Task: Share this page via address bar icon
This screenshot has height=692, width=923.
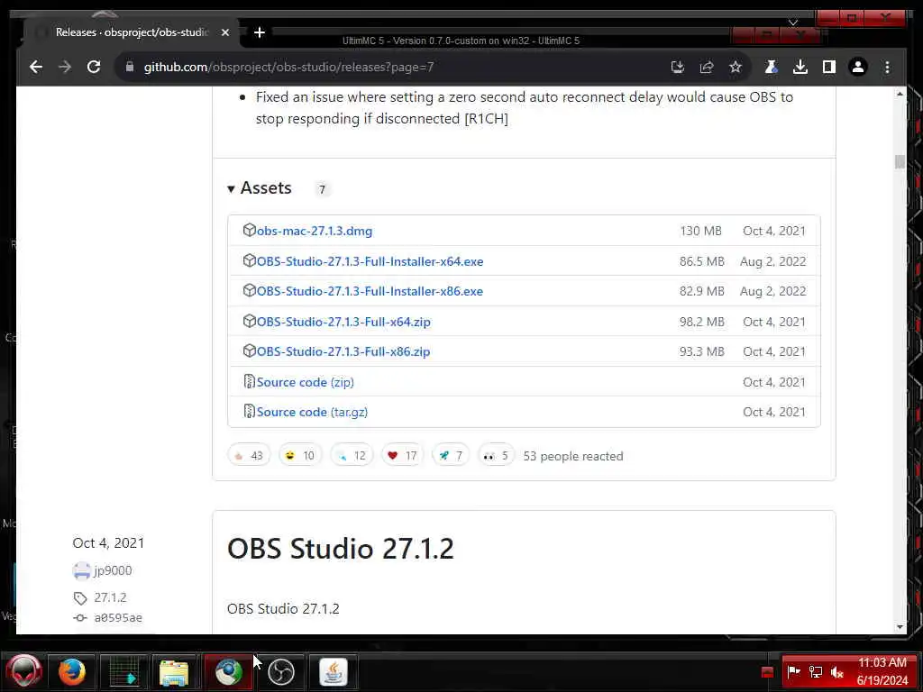Action: tap(707, 67)
